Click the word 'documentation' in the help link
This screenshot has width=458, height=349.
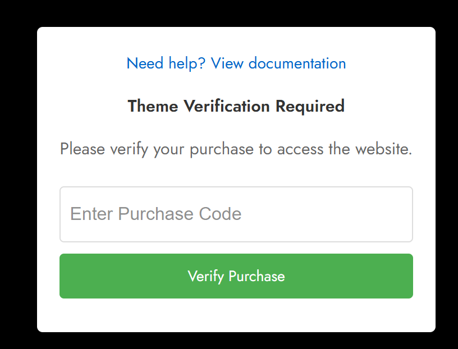(x=297, y=63)
